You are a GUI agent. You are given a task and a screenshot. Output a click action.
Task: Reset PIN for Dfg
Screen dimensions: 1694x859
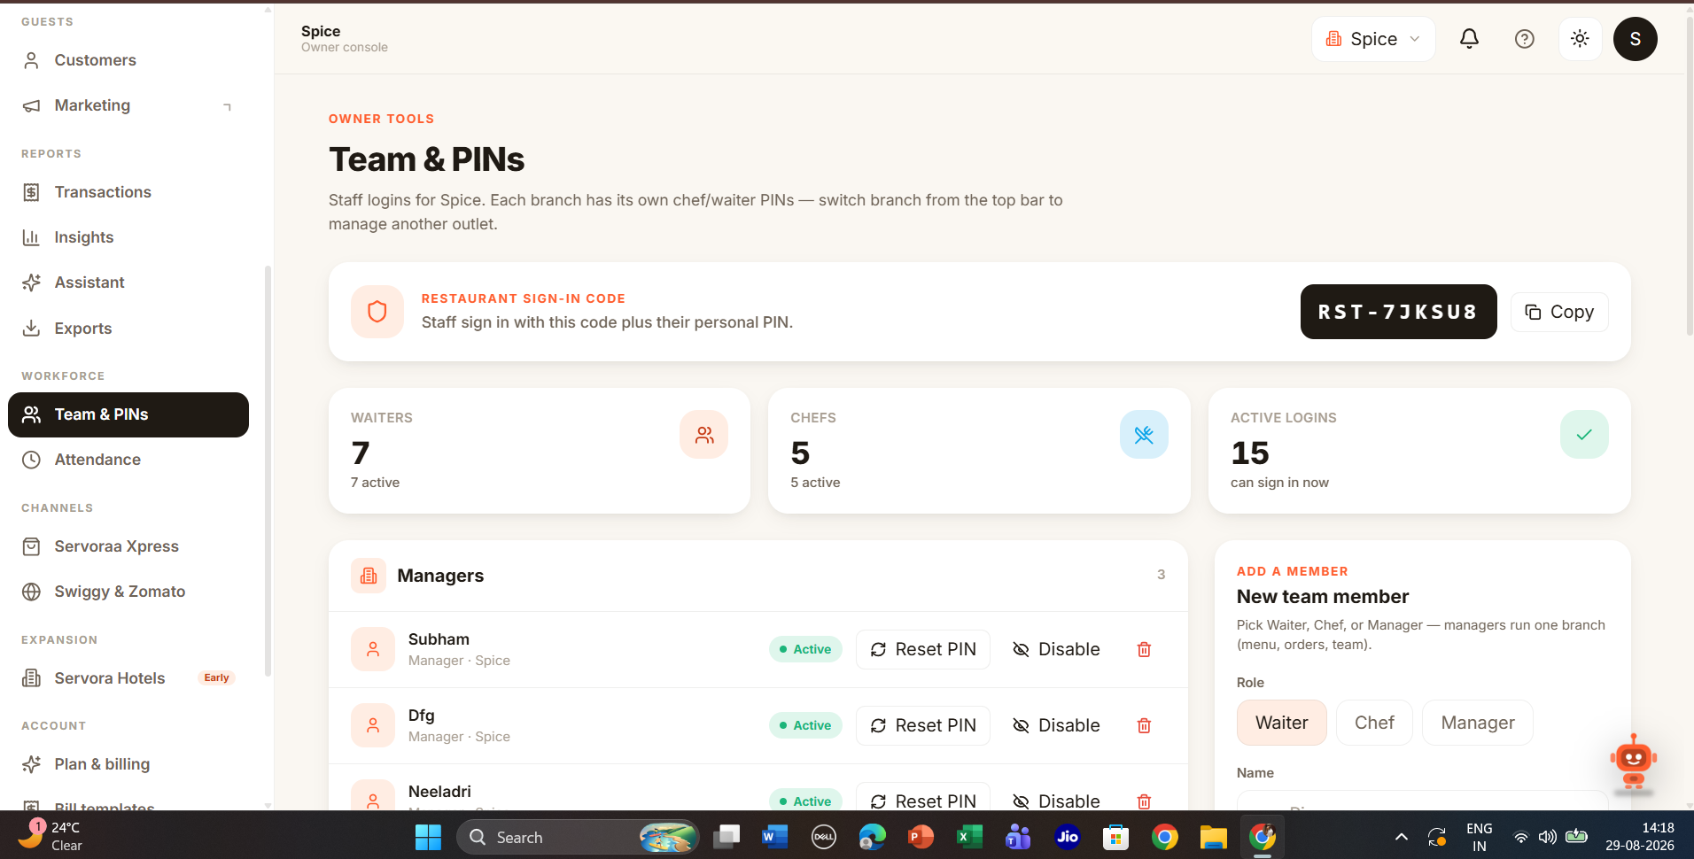922,725
